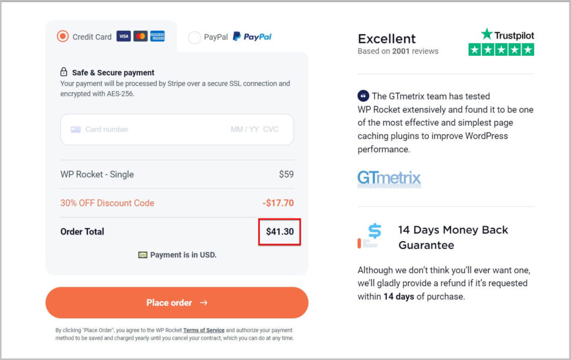571x360 pixels.
Task: Open the Terms of Service link
Action: click(x=204, y=330)
